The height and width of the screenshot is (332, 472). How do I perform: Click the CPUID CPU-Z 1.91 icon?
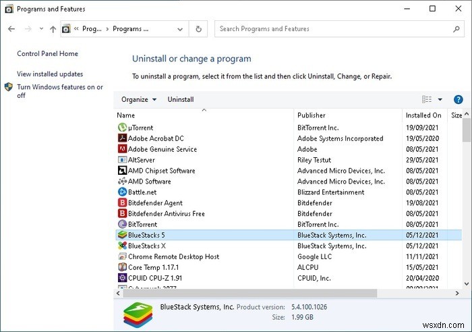pos(122,278)
